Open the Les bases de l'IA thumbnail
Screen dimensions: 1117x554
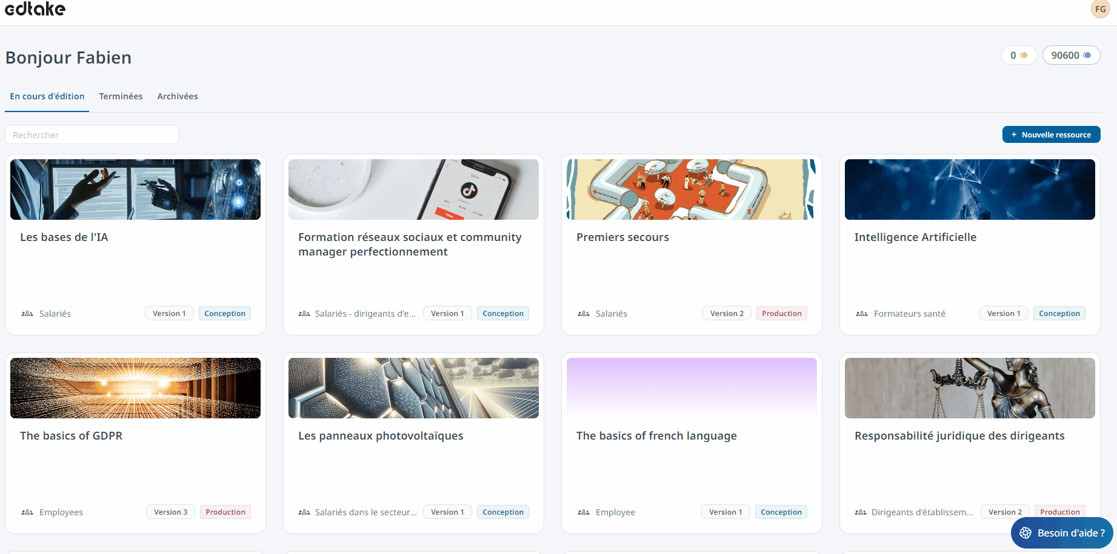pyautogui.click(x=135, y=190)
